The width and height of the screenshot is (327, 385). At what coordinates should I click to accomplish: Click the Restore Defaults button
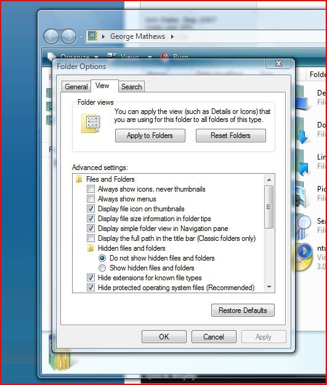pos(243,310)
